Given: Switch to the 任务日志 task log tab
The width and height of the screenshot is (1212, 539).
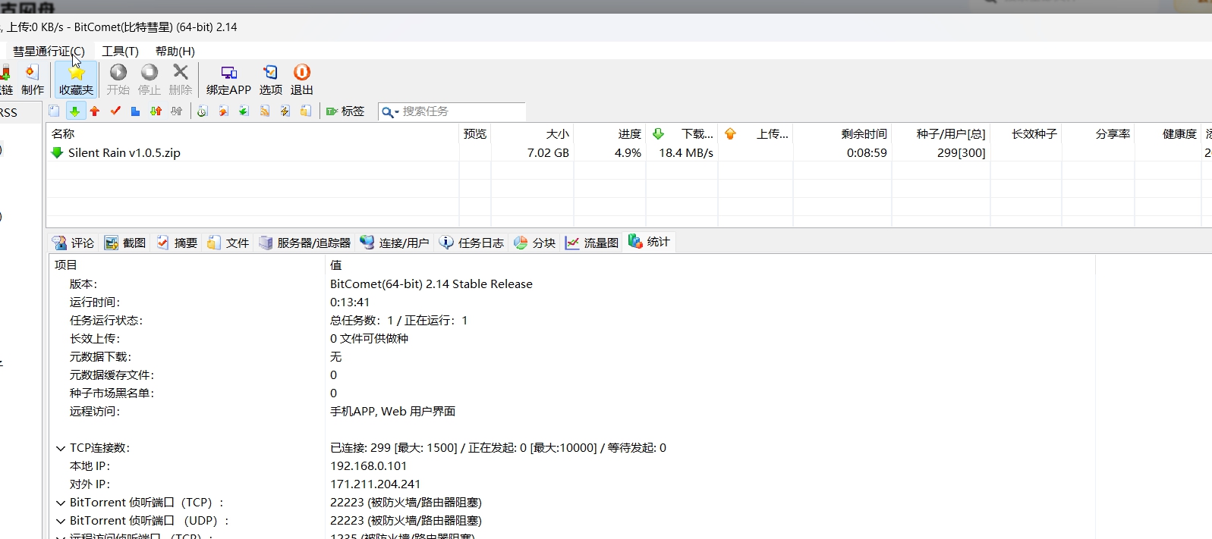Looking at the screenshot, I should [x=472, y=243].
